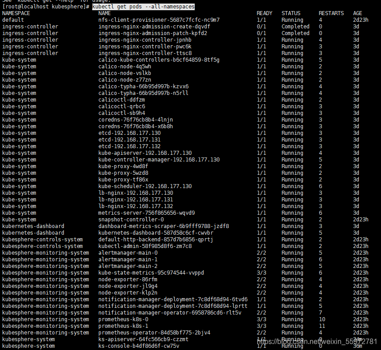Click pod alertmanager-main-2

pyautogui.click(x=128, y=266)
